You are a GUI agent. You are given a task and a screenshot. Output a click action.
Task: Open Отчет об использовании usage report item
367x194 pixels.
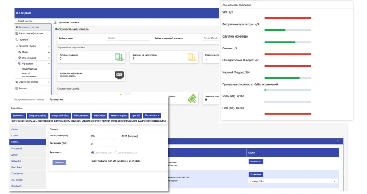pos(29,75)
